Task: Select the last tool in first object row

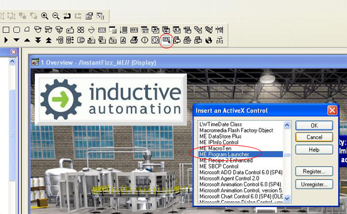Action: (220, 30)
